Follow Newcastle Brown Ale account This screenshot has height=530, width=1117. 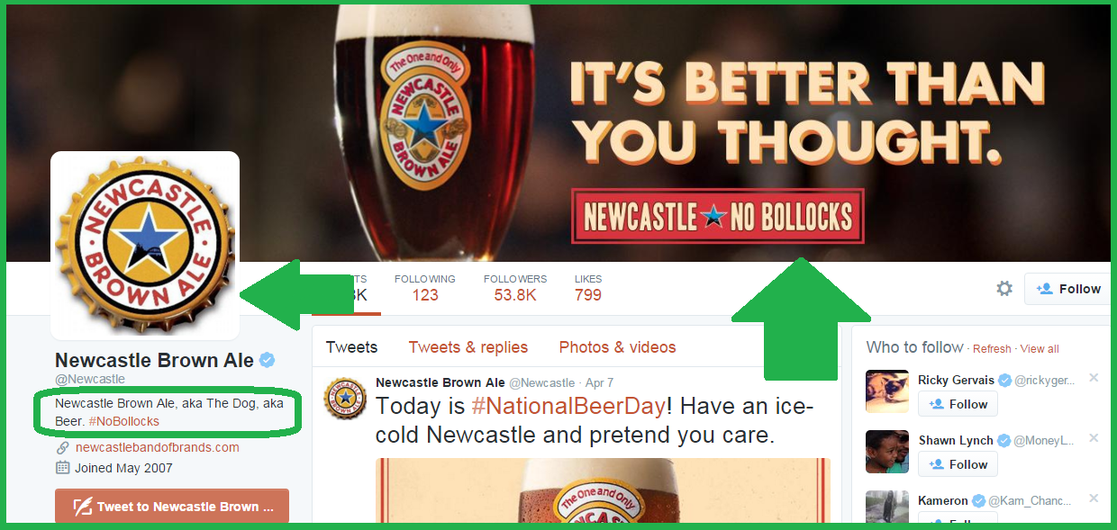pos(1067,289)
